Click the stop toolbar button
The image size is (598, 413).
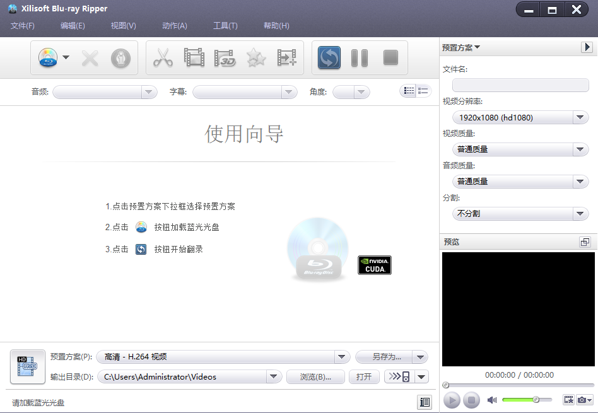(x=390, y=57)
